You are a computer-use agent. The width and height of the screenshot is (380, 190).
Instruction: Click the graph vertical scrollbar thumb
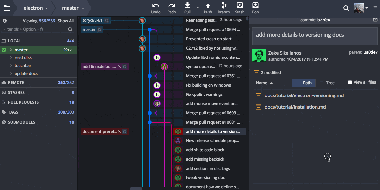[247, 19]
